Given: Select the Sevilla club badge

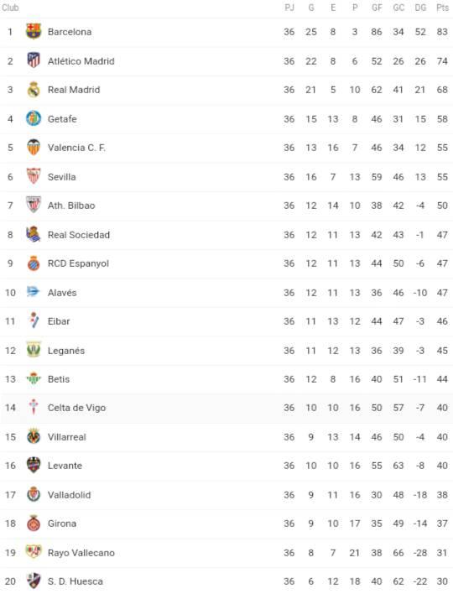Looking at the screenshot, I should pyautogui.click(x=34, y=176).
